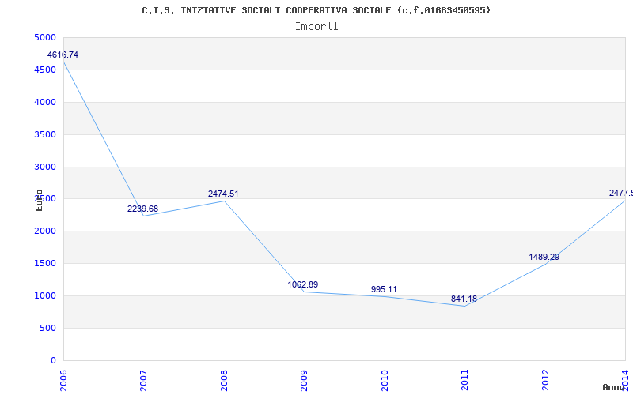Click the 0 y-axis tick label
The height and width of the screenshot is (395, 633).
(x=53, y=361)
